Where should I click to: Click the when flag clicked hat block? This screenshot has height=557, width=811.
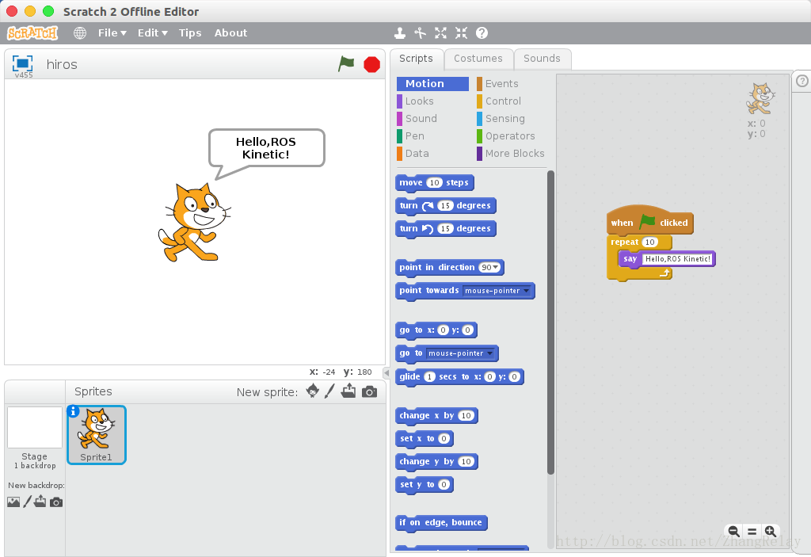click(649, 222)
